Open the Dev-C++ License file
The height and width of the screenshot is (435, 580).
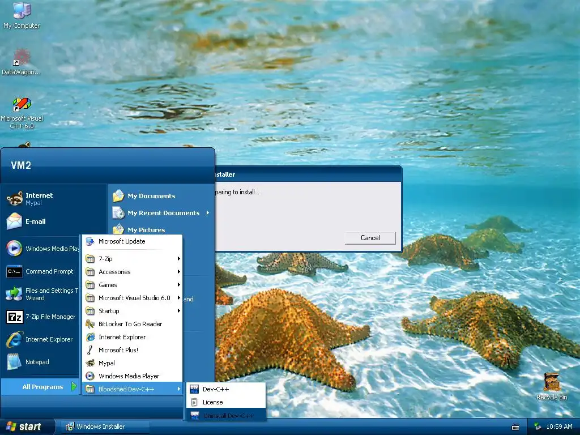[226, 402]
